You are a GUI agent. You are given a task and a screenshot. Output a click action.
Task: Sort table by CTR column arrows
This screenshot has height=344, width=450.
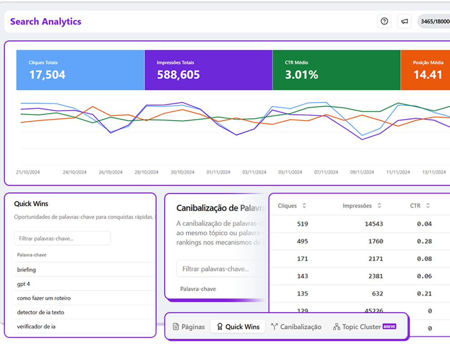coord(428,205)
